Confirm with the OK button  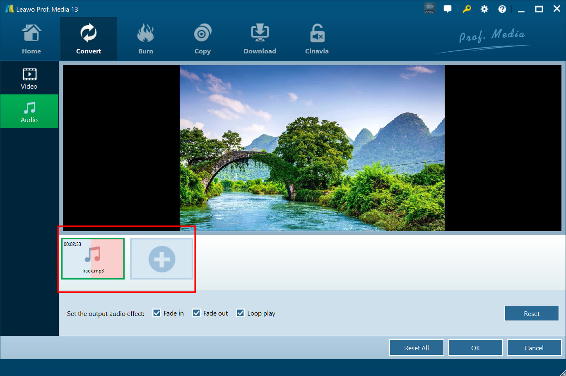475,348
